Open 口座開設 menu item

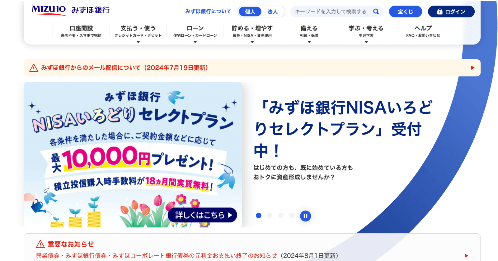(81, 31)
